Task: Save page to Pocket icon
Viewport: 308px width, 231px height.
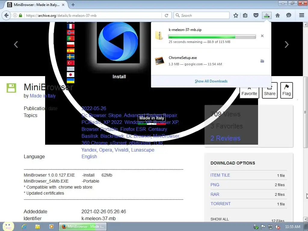Action: tap(256, 15)
